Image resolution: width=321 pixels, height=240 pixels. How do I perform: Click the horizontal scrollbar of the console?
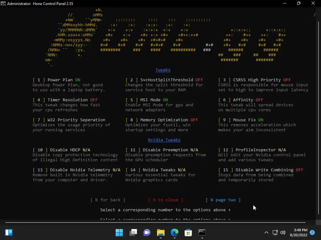point(155,222)
